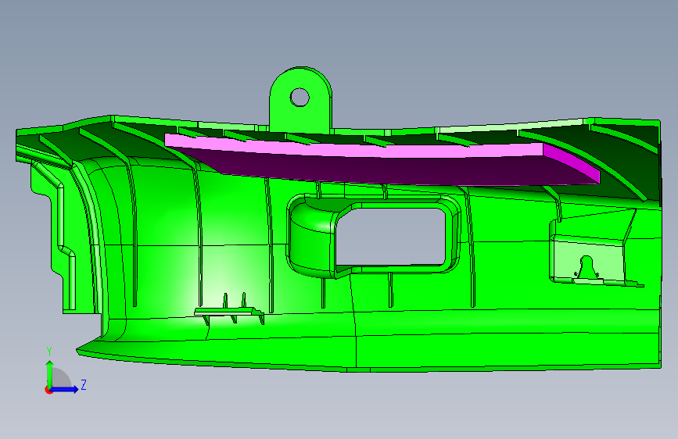Select the circular hole in the mounting lug

pos(300,97)
